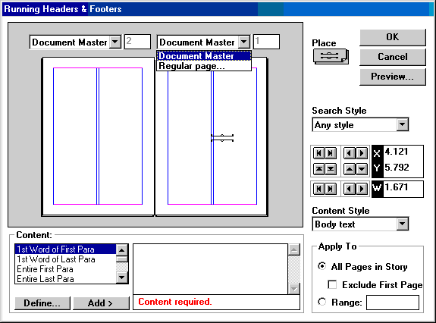Image resolution: width=436 pixels, height=323 pixels.
Task: Click the Add > button
Action: tap(101, 303)
